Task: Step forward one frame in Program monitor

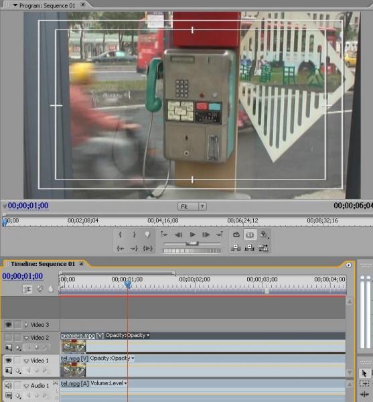Action: 206,234
